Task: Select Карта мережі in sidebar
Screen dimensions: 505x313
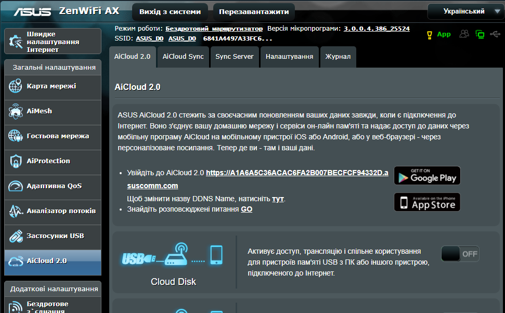Action: (53, 87)
